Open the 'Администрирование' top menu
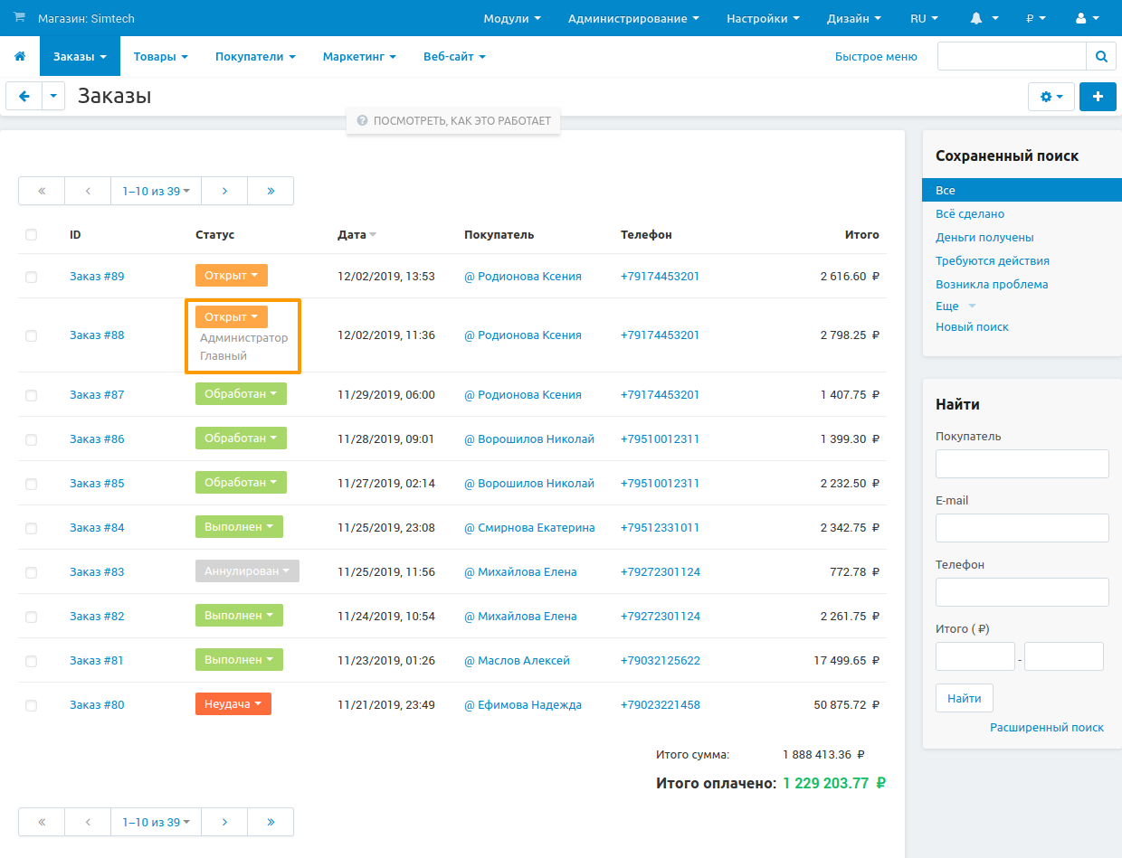Screen dimensions: 1122x858 coord(632,18)
